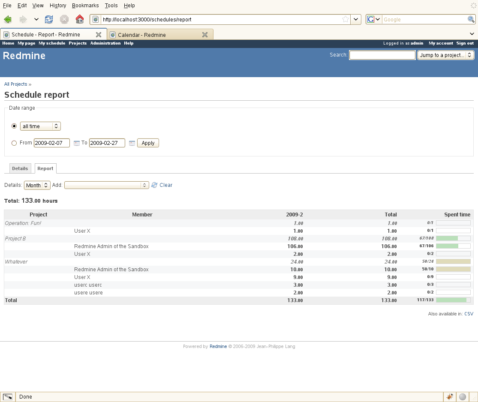Open Administration link
Viewport: 478px width, 402px height.
pyautogui.click(x=105, y=43)
